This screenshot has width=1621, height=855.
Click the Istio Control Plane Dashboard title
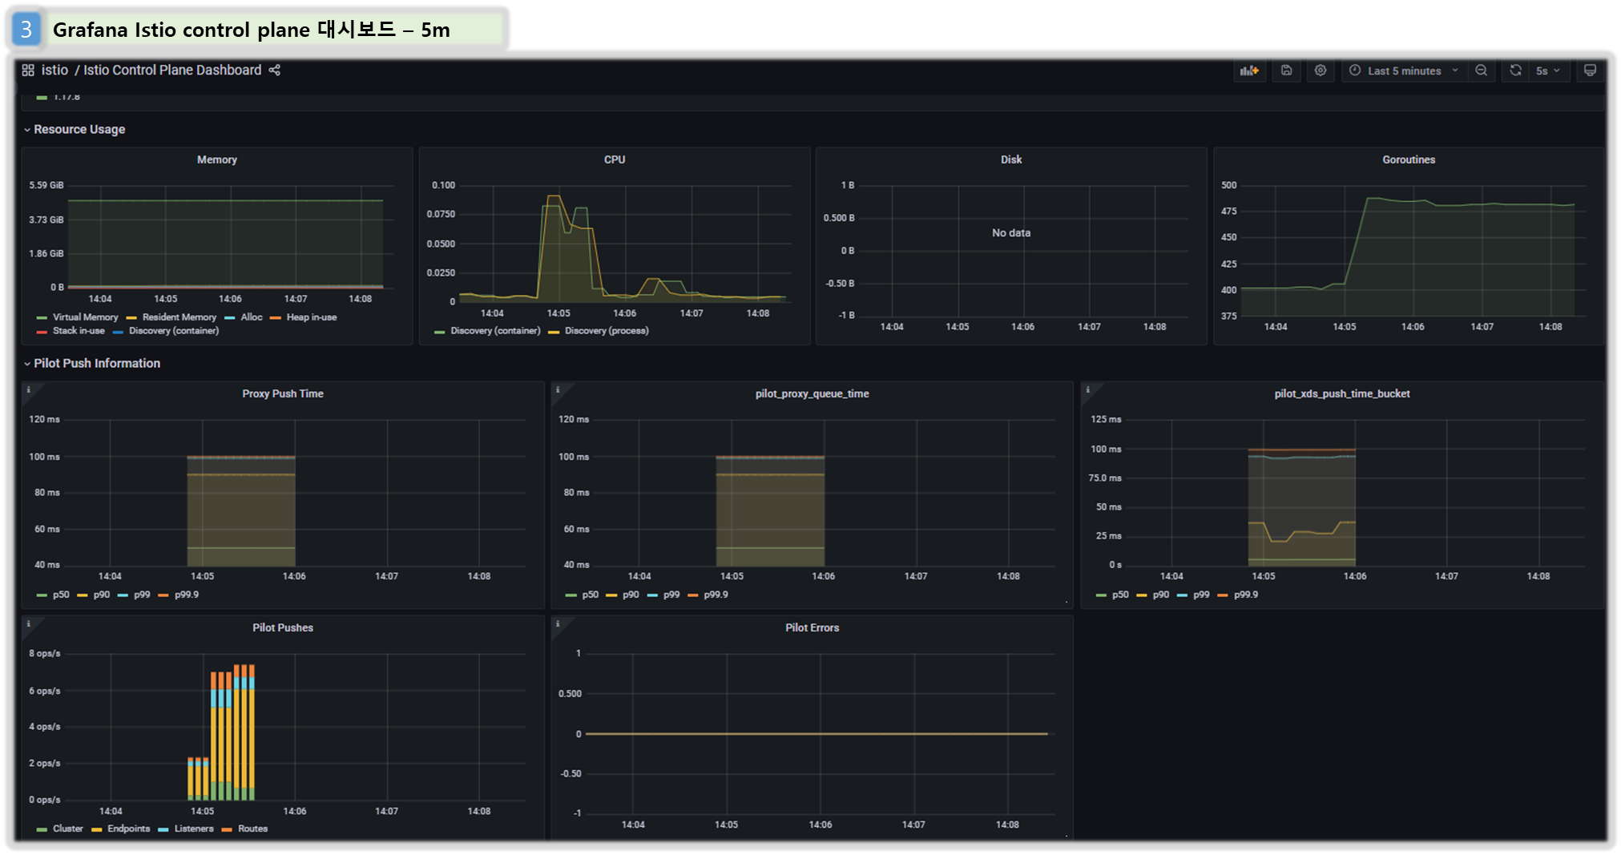point(172,71)
